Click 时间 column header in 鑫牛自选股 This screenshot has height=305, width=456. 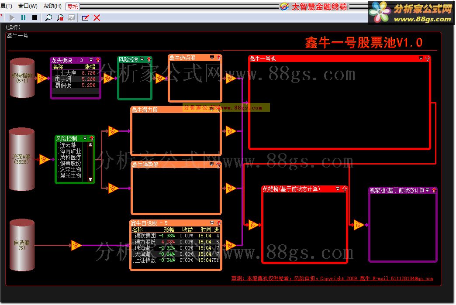pos(206,230)
